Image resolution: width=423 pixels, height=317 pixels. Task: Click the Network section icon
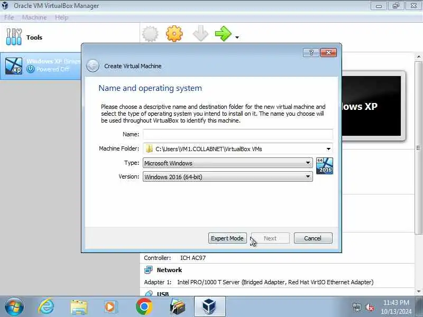tap(148, 270)
